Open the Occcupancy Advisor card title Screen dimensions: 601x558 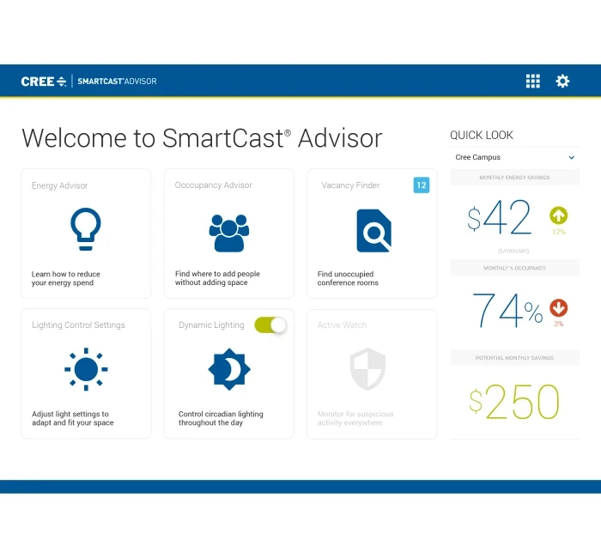coord(213,185)
